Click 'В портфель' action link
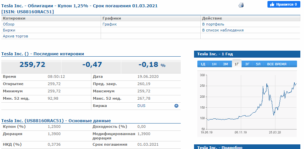The height and width of the screenshot is (149, 304). coord(213,25)
